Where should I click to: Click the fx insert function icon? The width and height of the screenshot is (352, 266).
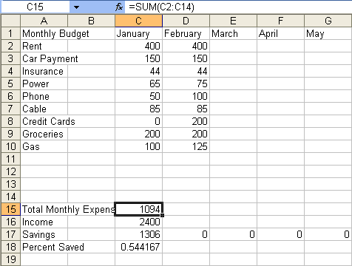click(119, 7)
